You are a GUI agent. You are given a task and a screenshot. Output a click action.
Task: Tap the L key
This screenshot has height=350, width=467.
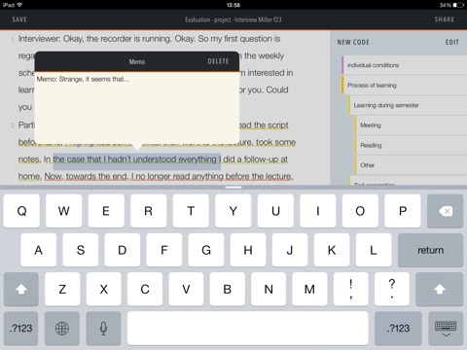[x=374, y=250]
